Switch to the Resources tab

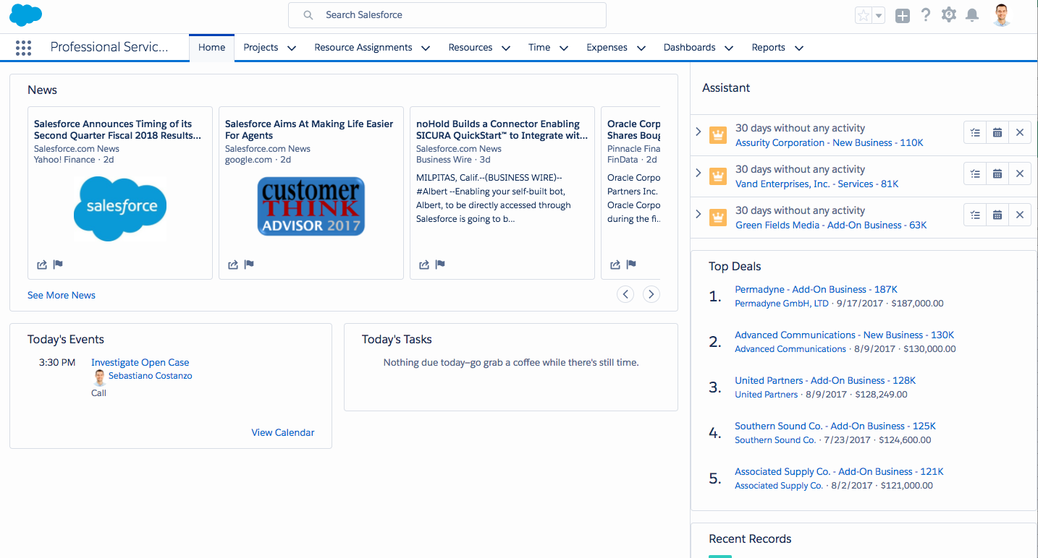[x=471, y=48]
